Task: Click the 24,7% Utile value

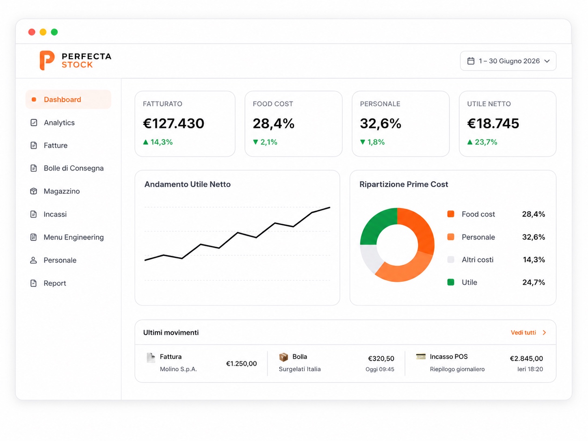Action: point(534,282)
